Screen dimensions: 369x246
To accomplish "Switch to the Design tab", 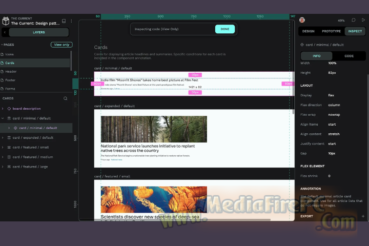I will coord(309,31).
